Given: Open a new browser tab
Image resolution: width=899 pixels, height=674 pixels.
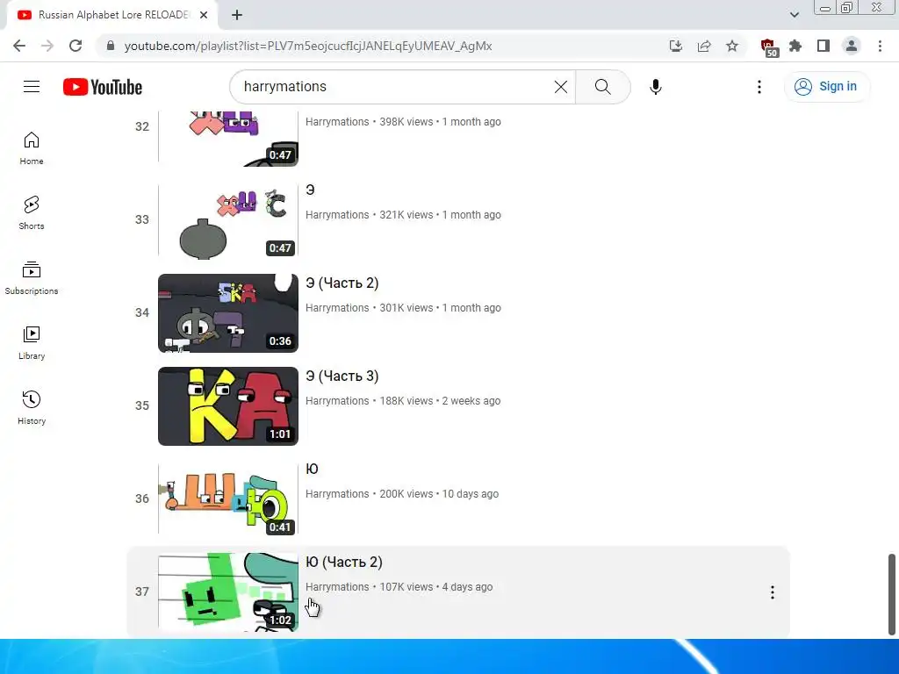Looking at the screenshot, I should click(237, 15).
